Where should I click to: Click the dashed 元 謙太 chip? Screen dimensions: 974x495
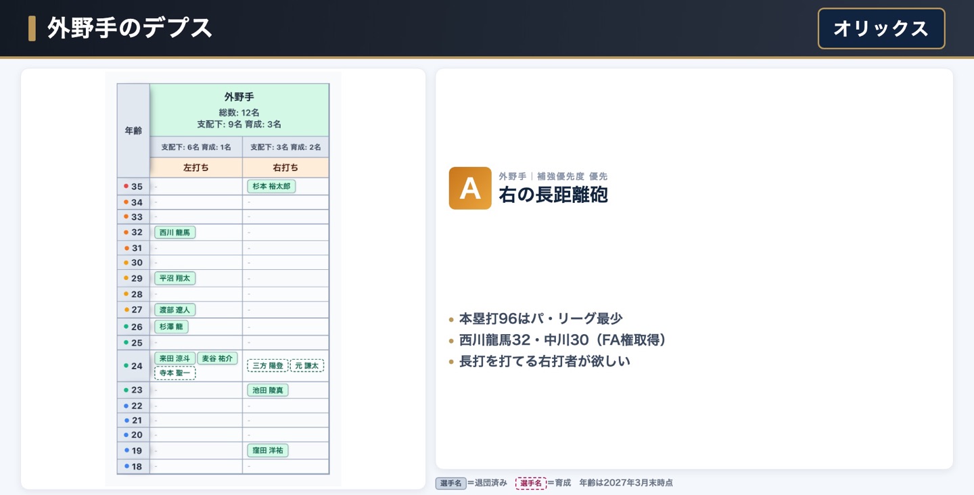(x=307, y=366)
